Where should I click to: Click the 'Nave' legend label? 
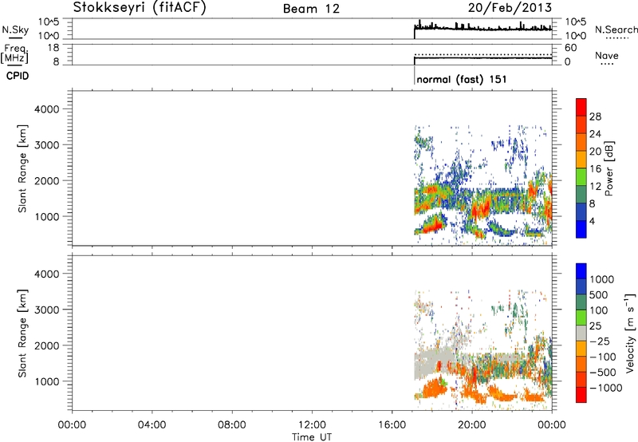pyautogui.click(x=607, y=55)
